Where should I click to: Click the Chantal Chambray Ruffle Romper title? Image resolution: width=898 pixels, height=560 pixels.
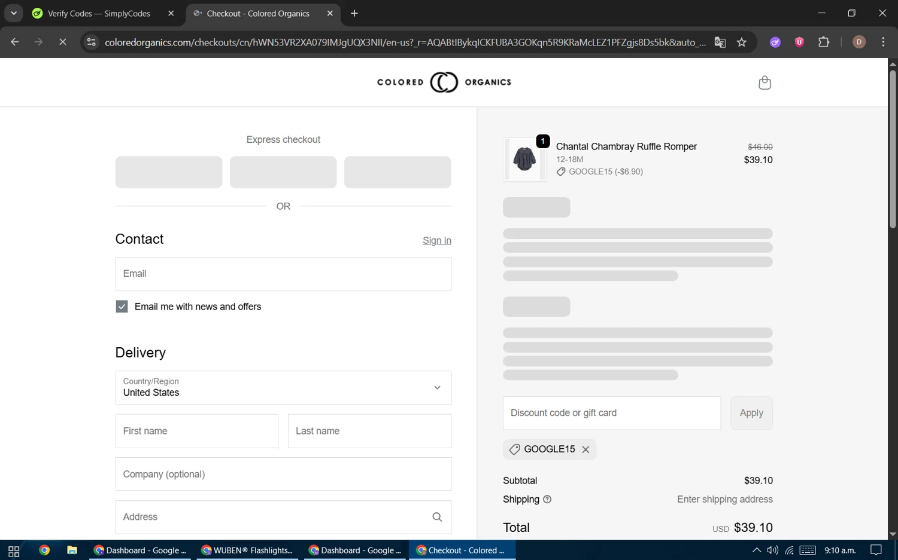tap(626, 146)
